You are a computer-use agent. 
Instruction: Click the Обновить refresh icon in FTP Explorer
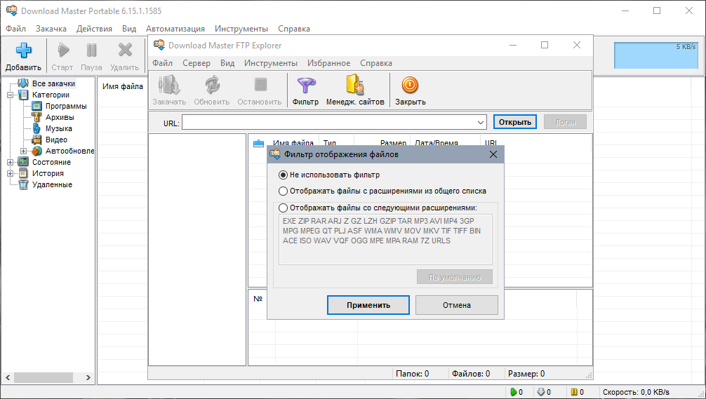click(x=212, y=85)
